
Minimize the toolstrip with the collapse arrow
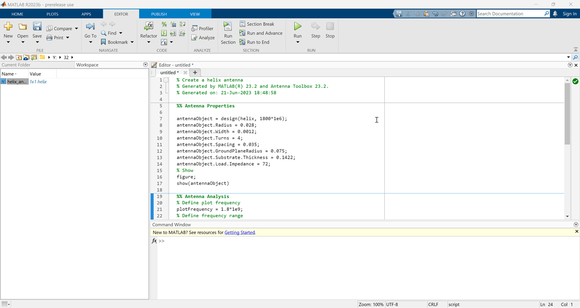pos(575,49)
